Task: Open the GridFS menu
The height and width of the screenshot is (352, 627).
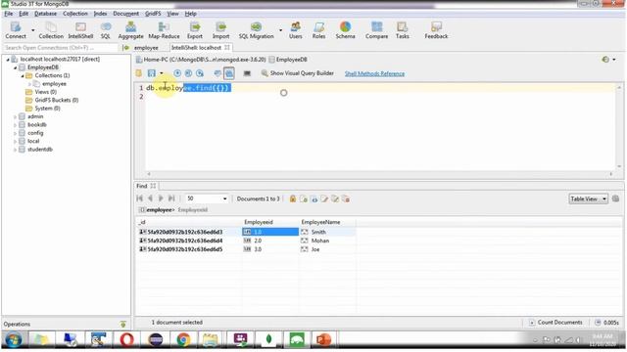Action: pos(153,14)
